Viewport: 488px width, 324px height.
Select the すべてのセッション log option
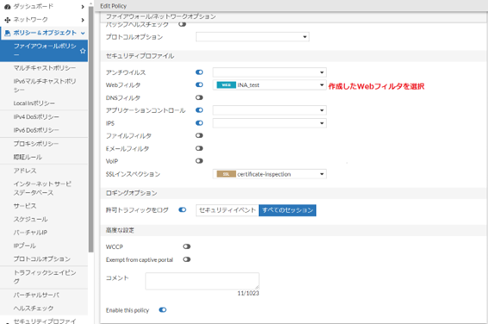click(287, 210)
